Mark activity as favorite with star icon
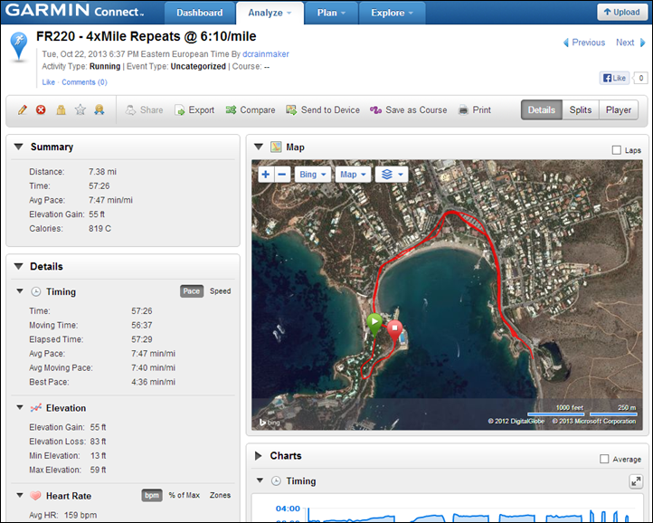This screenshot has height=523, width=653. pyautogui.click(x=80, y=110)
